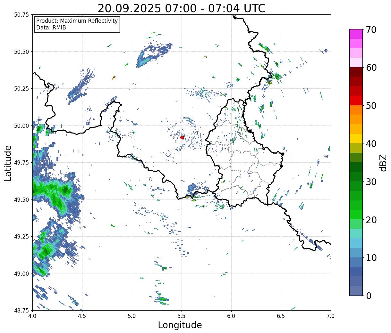This screenshot has height=333, width=391.
Task: Click the colorbar tick label 70
Action: point(371,30)
